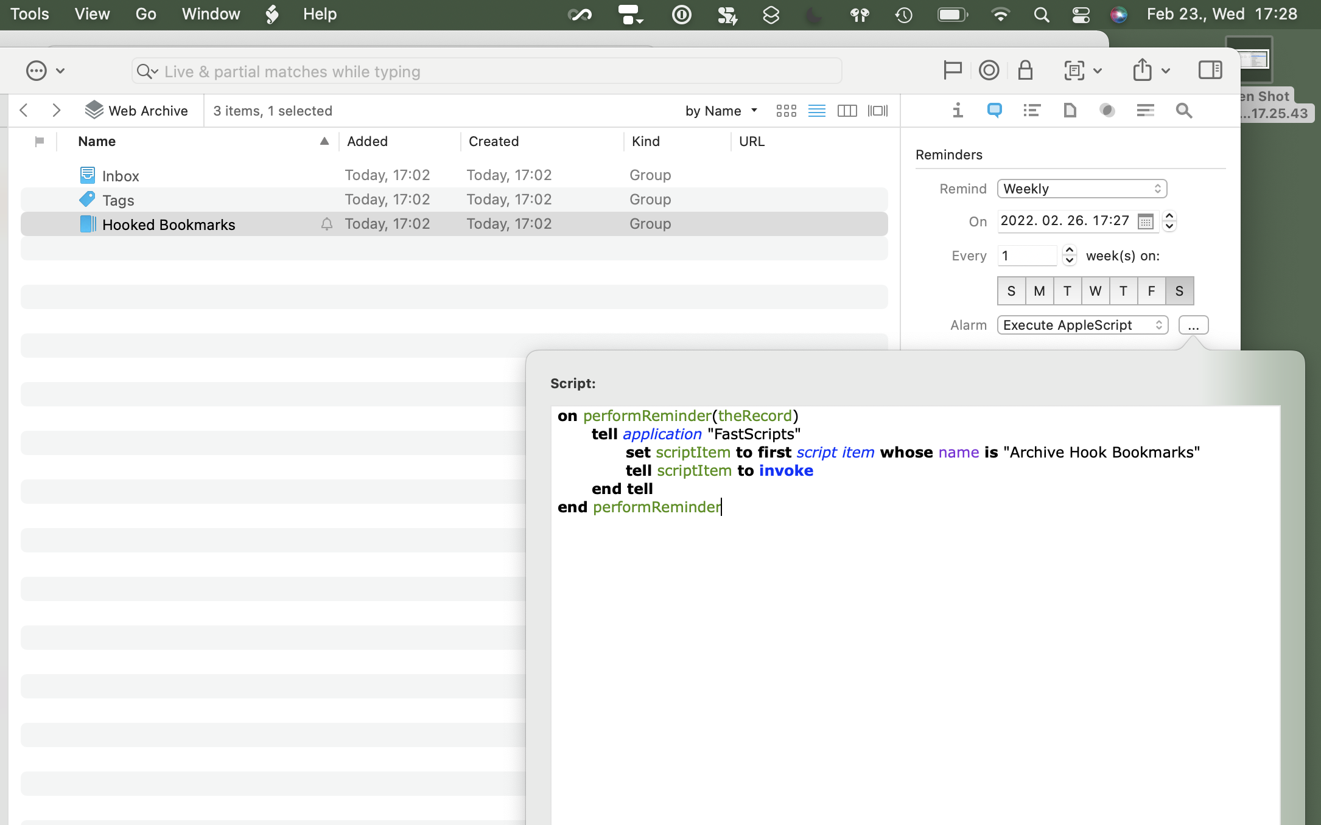Switch to cover flow view
The height and width of the screenshot is (825, 1321).
pyautogui.click(x=878, y=111)
